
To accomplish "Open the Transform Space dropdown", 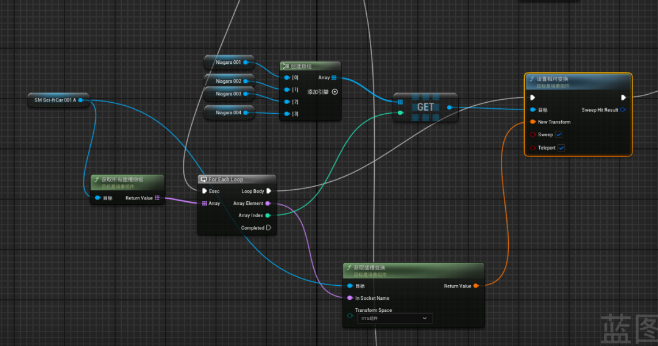I will pos(395,319).
